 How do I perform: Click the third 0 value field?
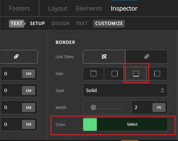click(11, 107)
